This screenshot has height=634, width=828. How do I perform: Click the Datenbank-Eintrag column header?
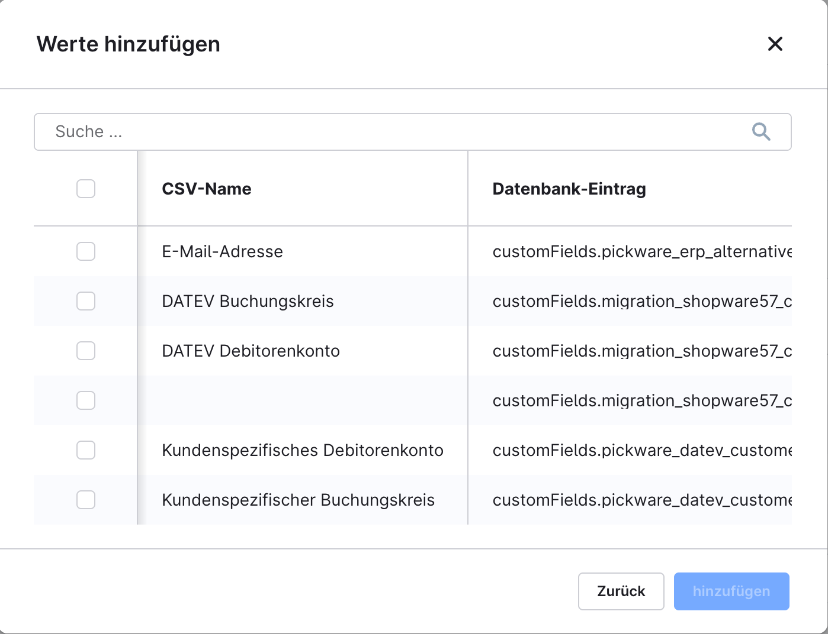tap(569, 189)
